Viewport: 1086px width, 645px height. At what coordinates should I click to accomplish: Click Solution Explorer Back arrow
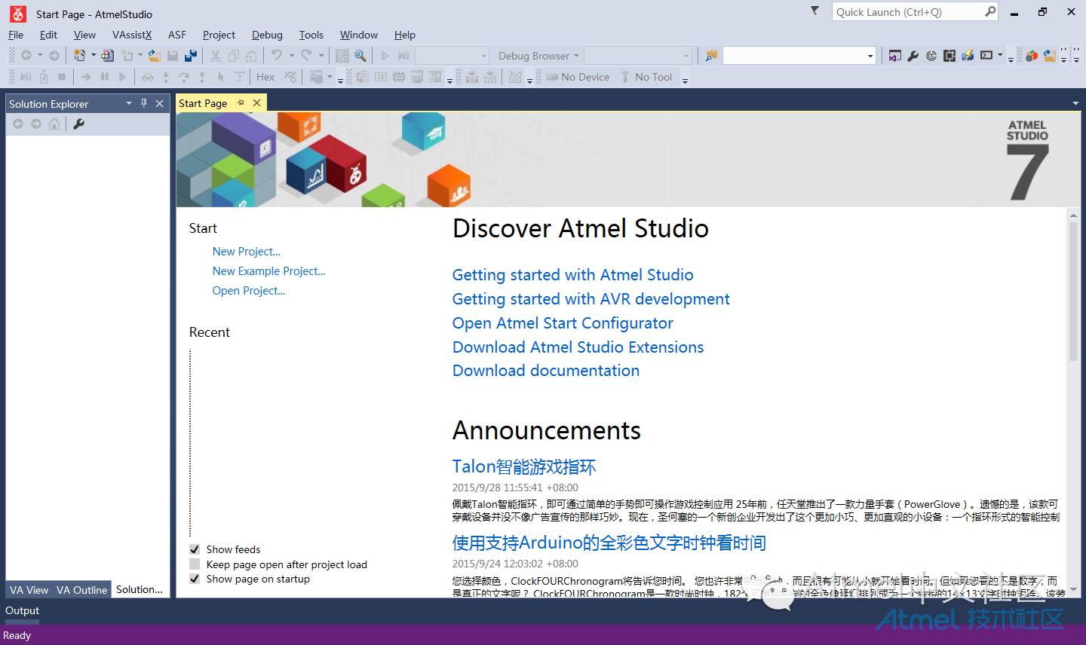[x=18, y=124]
